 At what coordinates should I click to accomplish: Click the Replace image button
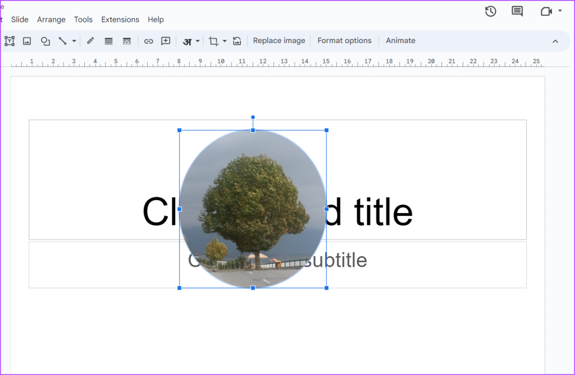coord(279,41)
